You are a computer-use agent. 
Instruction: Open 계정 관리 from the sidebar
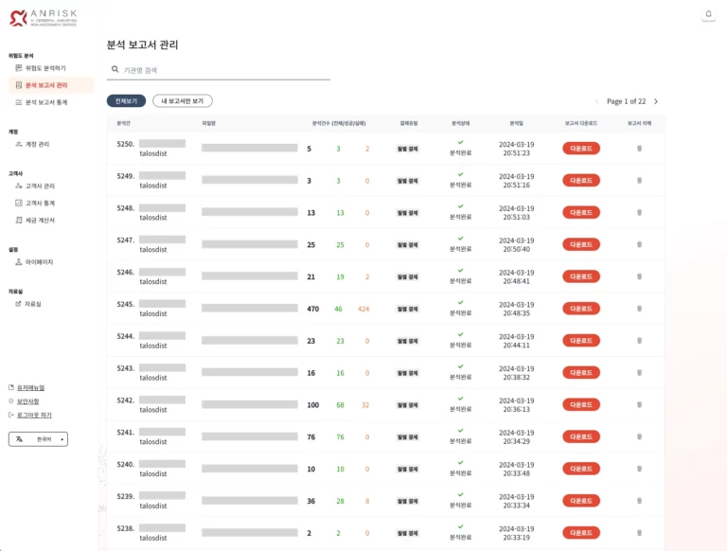pos(37,144)
